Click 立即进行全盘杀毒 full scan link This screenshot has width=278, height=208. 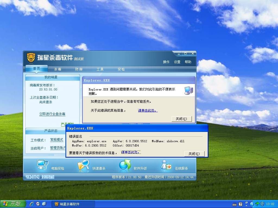click(x=52, y=114)
